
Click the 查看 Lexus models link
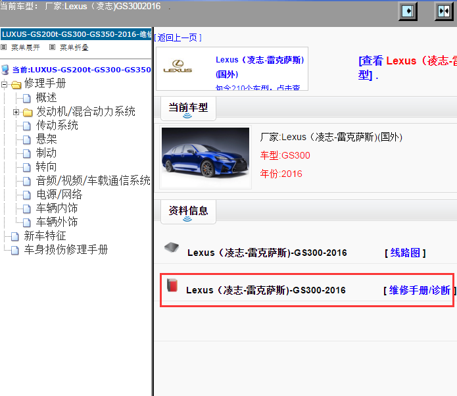408,68
